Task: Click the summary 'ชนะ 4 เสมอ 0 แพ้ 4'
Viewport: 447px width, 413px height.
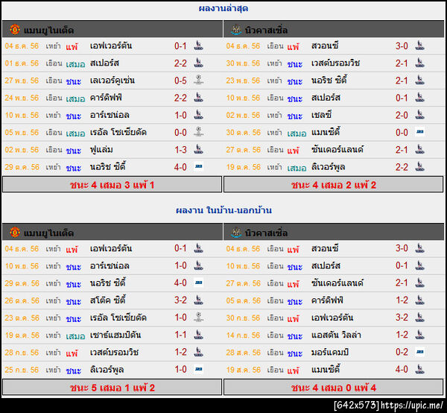Action: [x=334, y=388]
